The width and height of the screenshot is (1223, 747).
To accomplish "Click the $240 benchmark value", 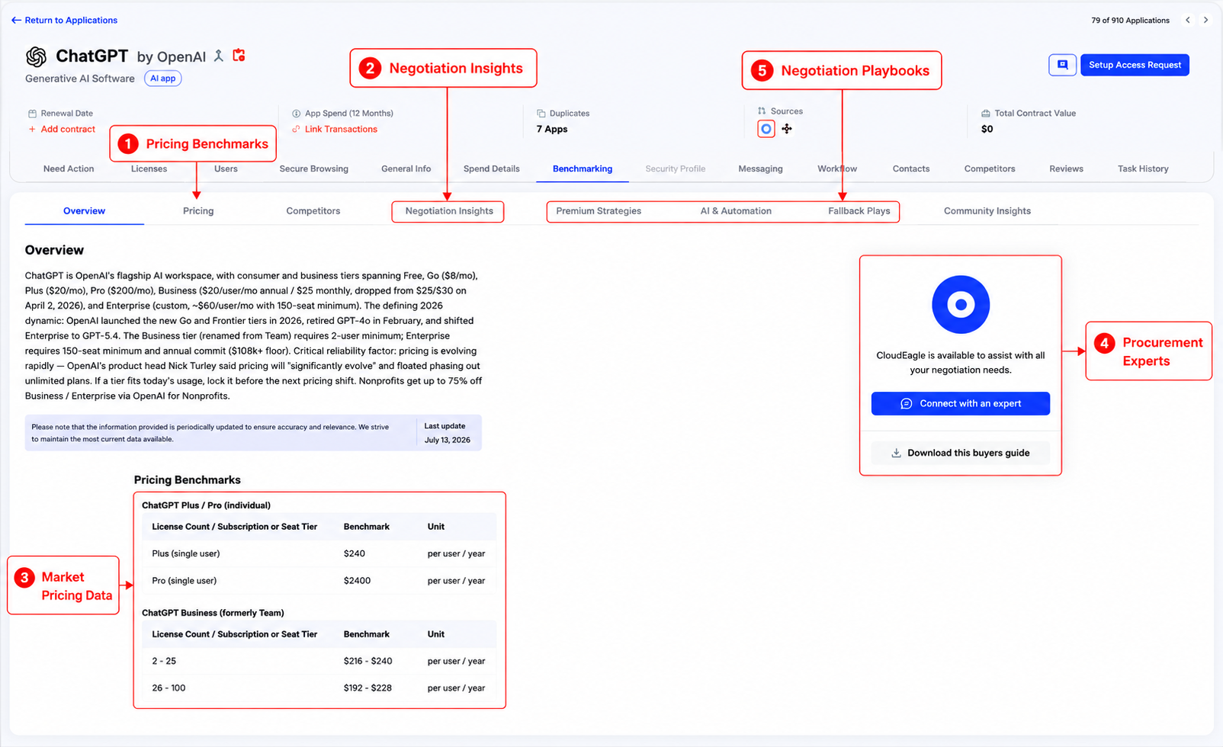I will click(355, 554).
